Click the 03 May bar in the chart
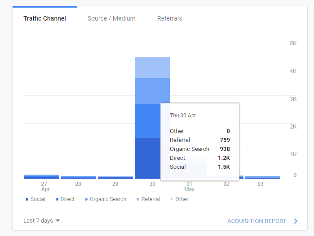The width and height of the screenshot is (314, 236). (263, 177)
